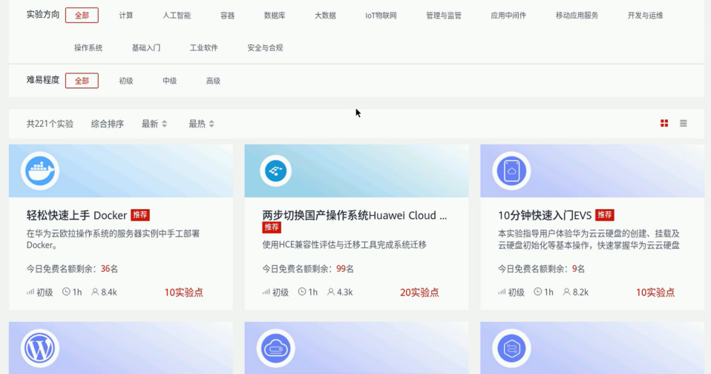Filter difficulty by 初级
This screenshot has height=374, width=711.
[126, 81]
